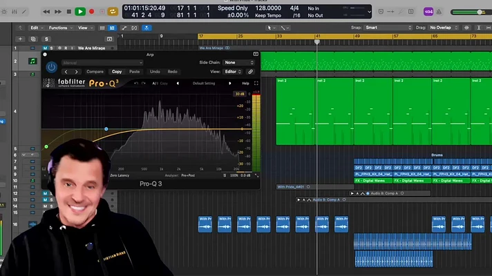Select the blue EQ band node
This screenshot has height=276, width=492.
pos(106,129)
